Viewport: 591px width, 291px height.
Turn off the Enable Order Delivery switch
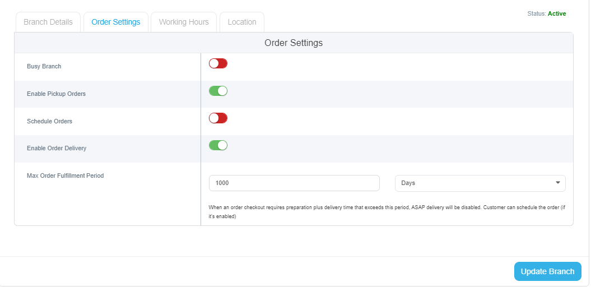218,145
